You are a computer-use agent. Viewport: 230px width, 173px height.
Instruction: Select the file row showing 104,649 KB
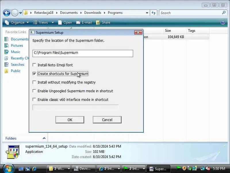(x=176, y=37)
